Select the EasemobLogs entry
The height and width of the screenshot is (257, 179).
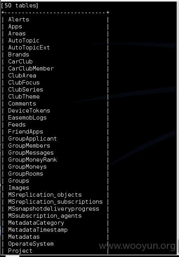pyautogui.click(x=27, y=118)
